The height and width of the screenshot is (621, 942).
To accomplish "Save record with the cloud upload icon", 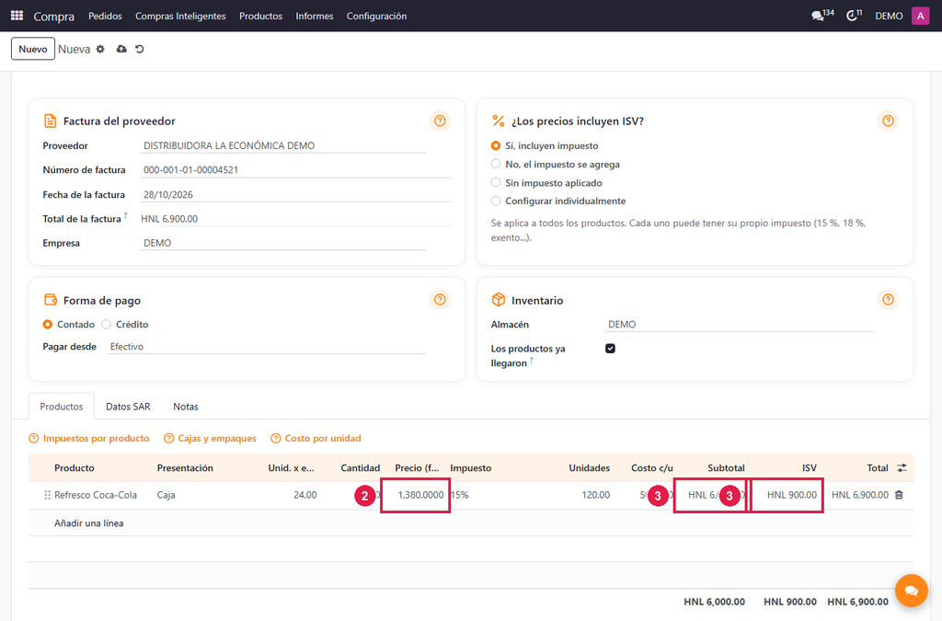I will click(x=121, y=50).
